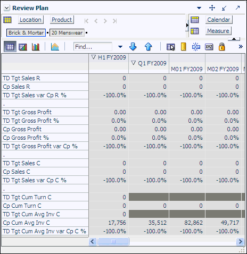This screenshot has width=247, height=254.
Task: Select the Cp Gross Profit row header
Action: pos(45,129)
